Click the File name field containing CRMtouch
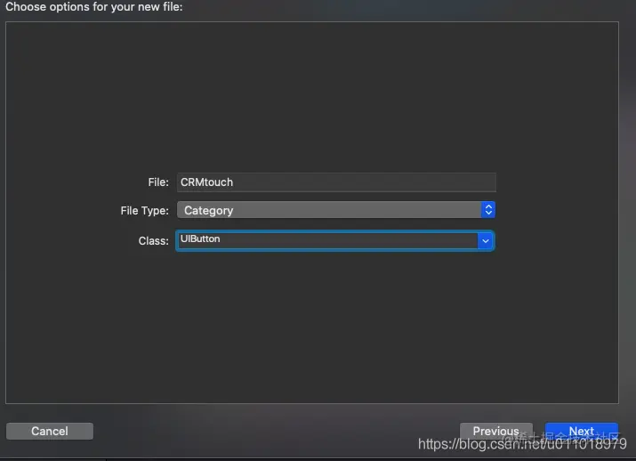Viewport: 636px width, 461px height. 336,182
